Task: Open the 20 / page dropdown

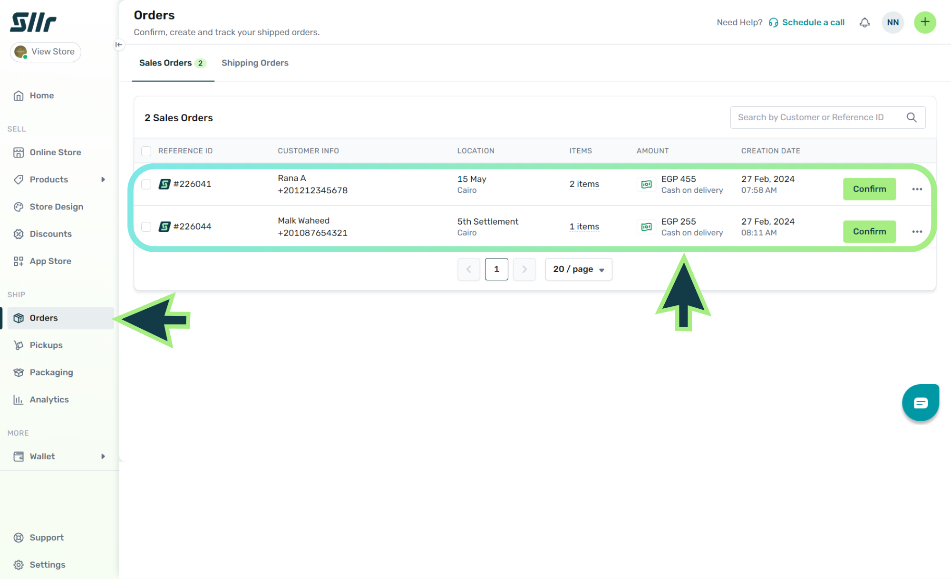Action: 578,269
